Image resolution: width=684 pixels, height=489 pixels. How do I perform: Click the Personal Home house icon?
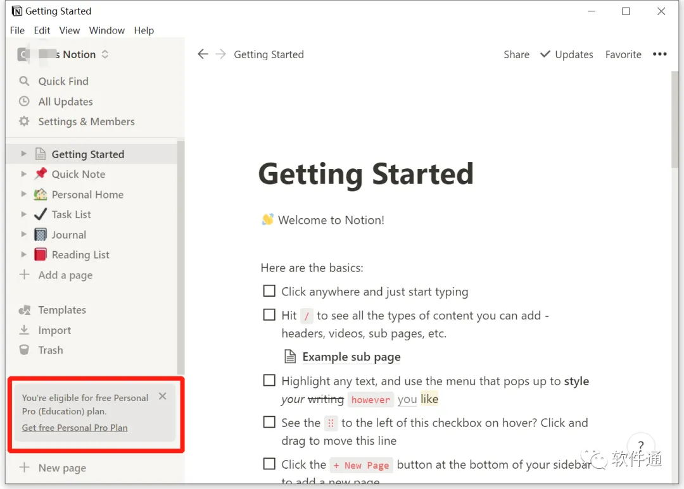[x=41, y=194]
